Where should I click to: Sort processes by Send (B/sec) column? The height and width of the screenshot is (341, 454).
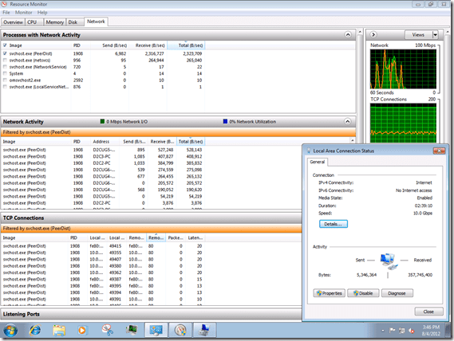point(109,45)
